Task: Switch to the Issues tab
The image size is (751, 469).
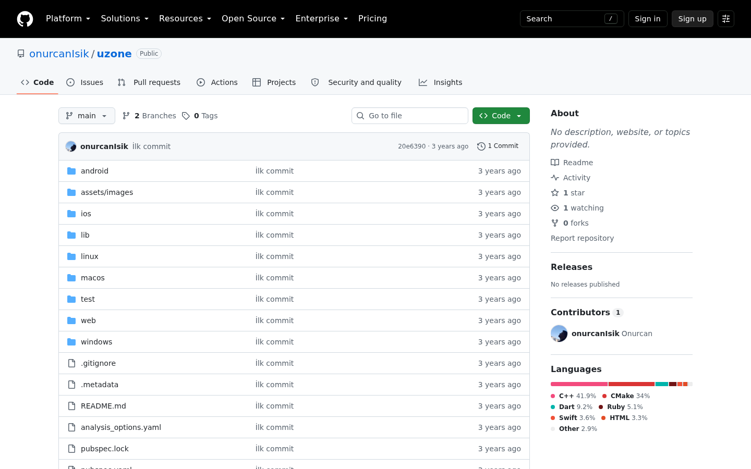Action: [x=85, y=82]
